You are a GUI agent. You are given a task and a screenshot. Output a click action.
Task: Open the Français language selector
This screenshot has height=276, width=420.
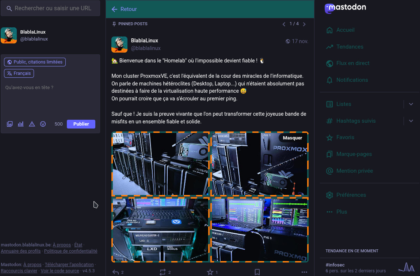pos(19,73)
